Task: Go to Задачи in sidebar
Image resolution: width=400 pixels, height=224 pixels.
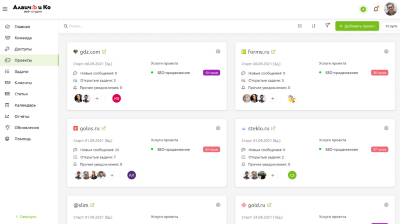Action: [21, 71]
